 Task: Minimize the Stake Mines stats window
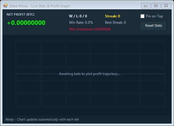point(145,6)
